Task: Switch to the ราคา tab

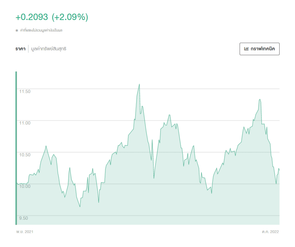Action: pos(20,49)
